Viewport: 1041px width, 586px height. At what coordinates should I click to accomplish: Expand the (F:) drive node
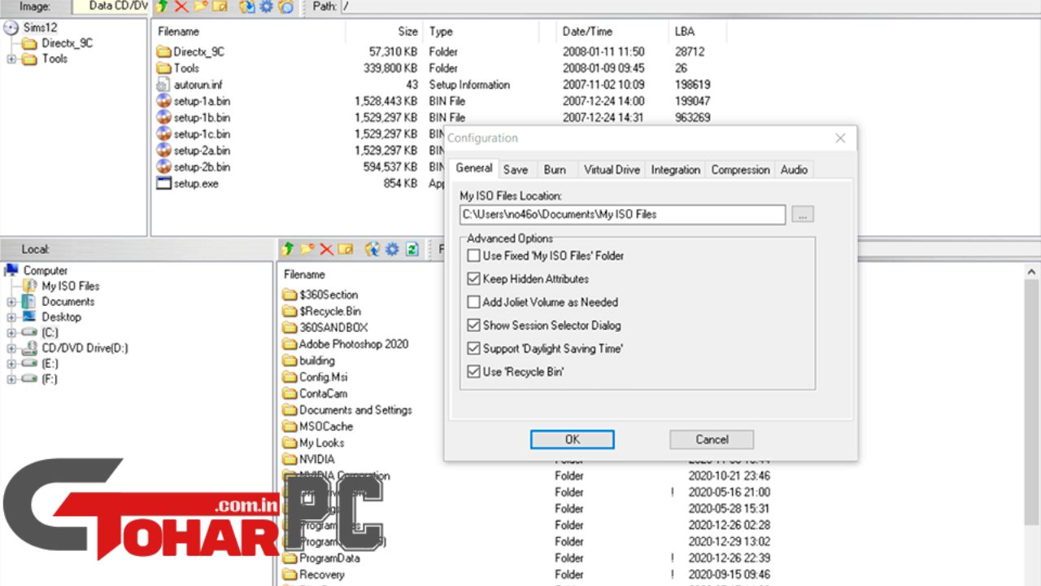[x=11, y=379]
